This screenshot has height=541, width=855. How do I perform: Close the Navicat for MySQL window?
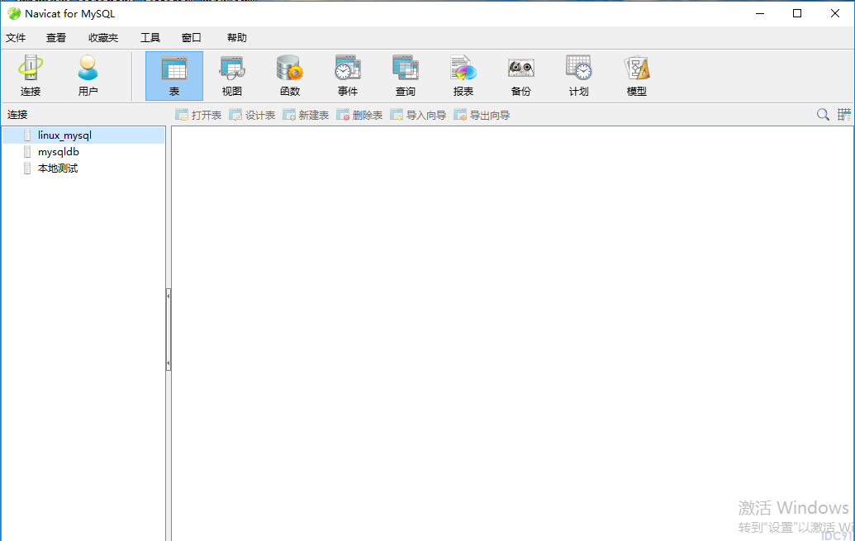tap(835, 14)
